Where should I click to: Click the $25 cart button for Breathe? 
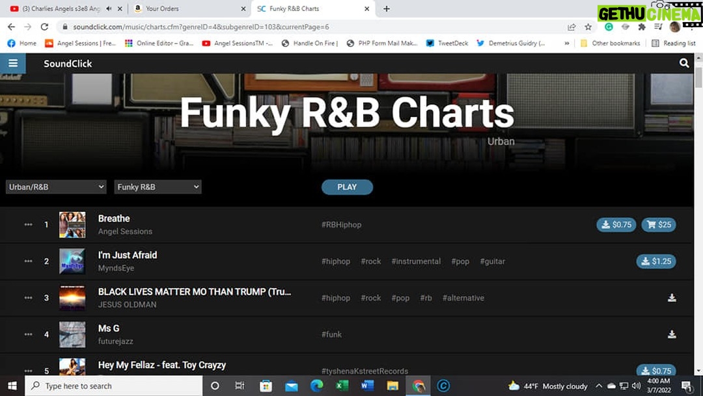[659, 224]
